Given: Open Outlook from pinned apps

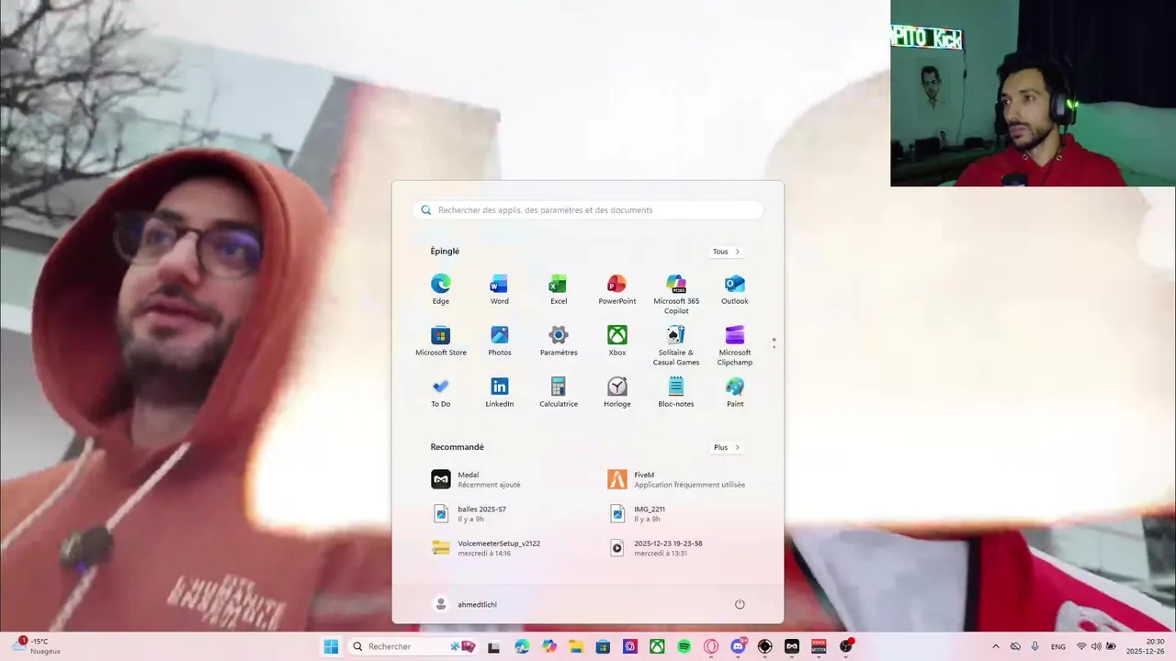Looking at the screenshot, I should click(x=735, y=289).
